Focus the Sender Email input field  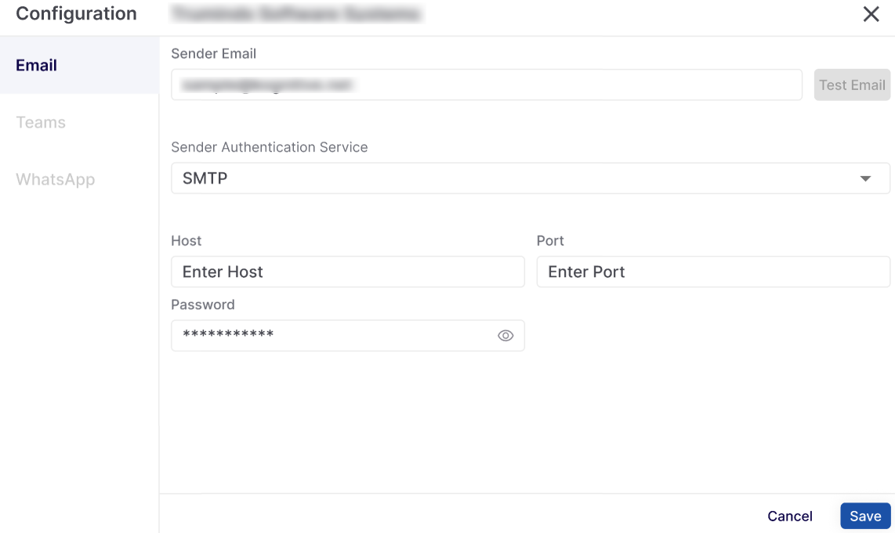point(486,85)
